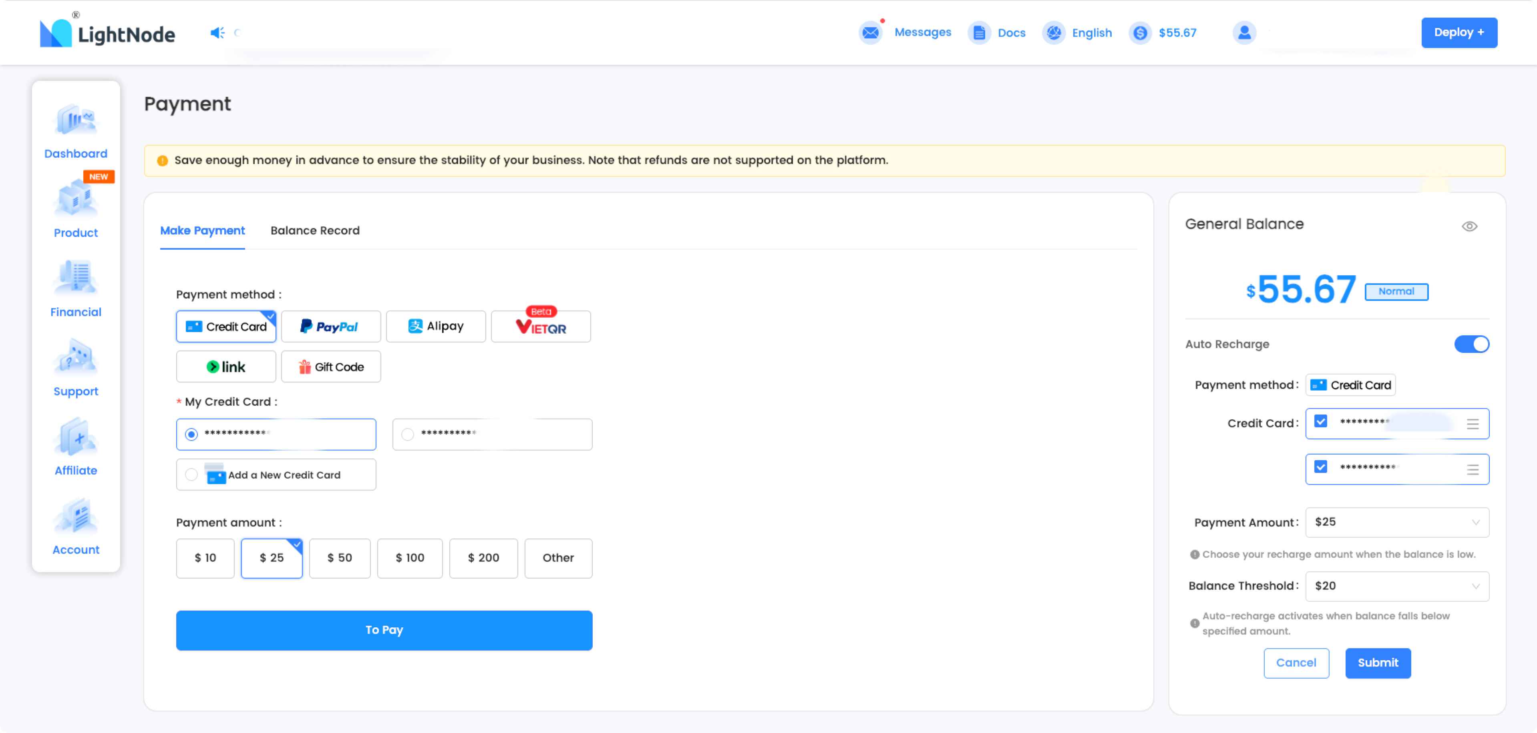Viewport: 1537px width, 733px height.
Task: Open Support from the sidebar
Action: tap(75, 369)
